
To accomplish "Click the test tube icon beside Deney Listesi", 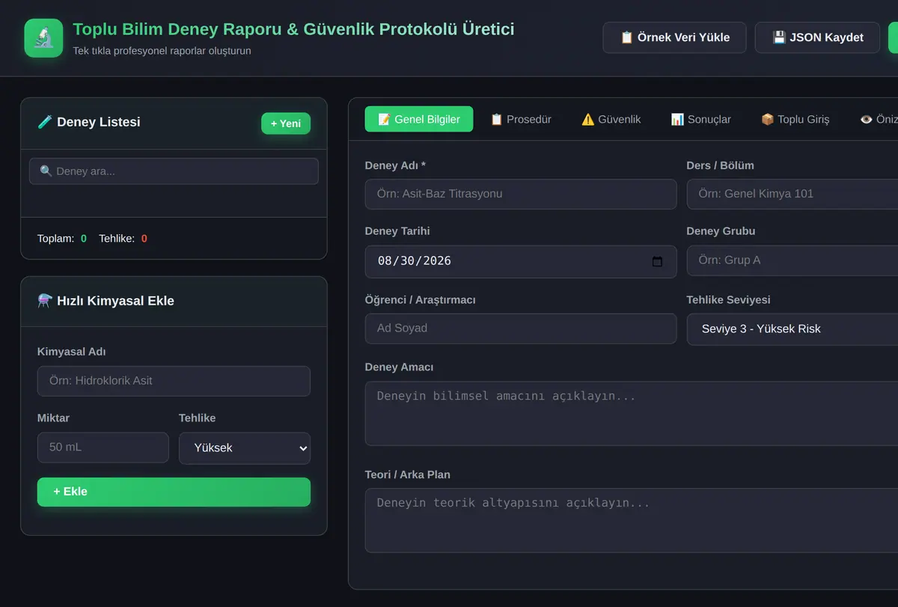I will pyautogui.click(x=44, y=122).
